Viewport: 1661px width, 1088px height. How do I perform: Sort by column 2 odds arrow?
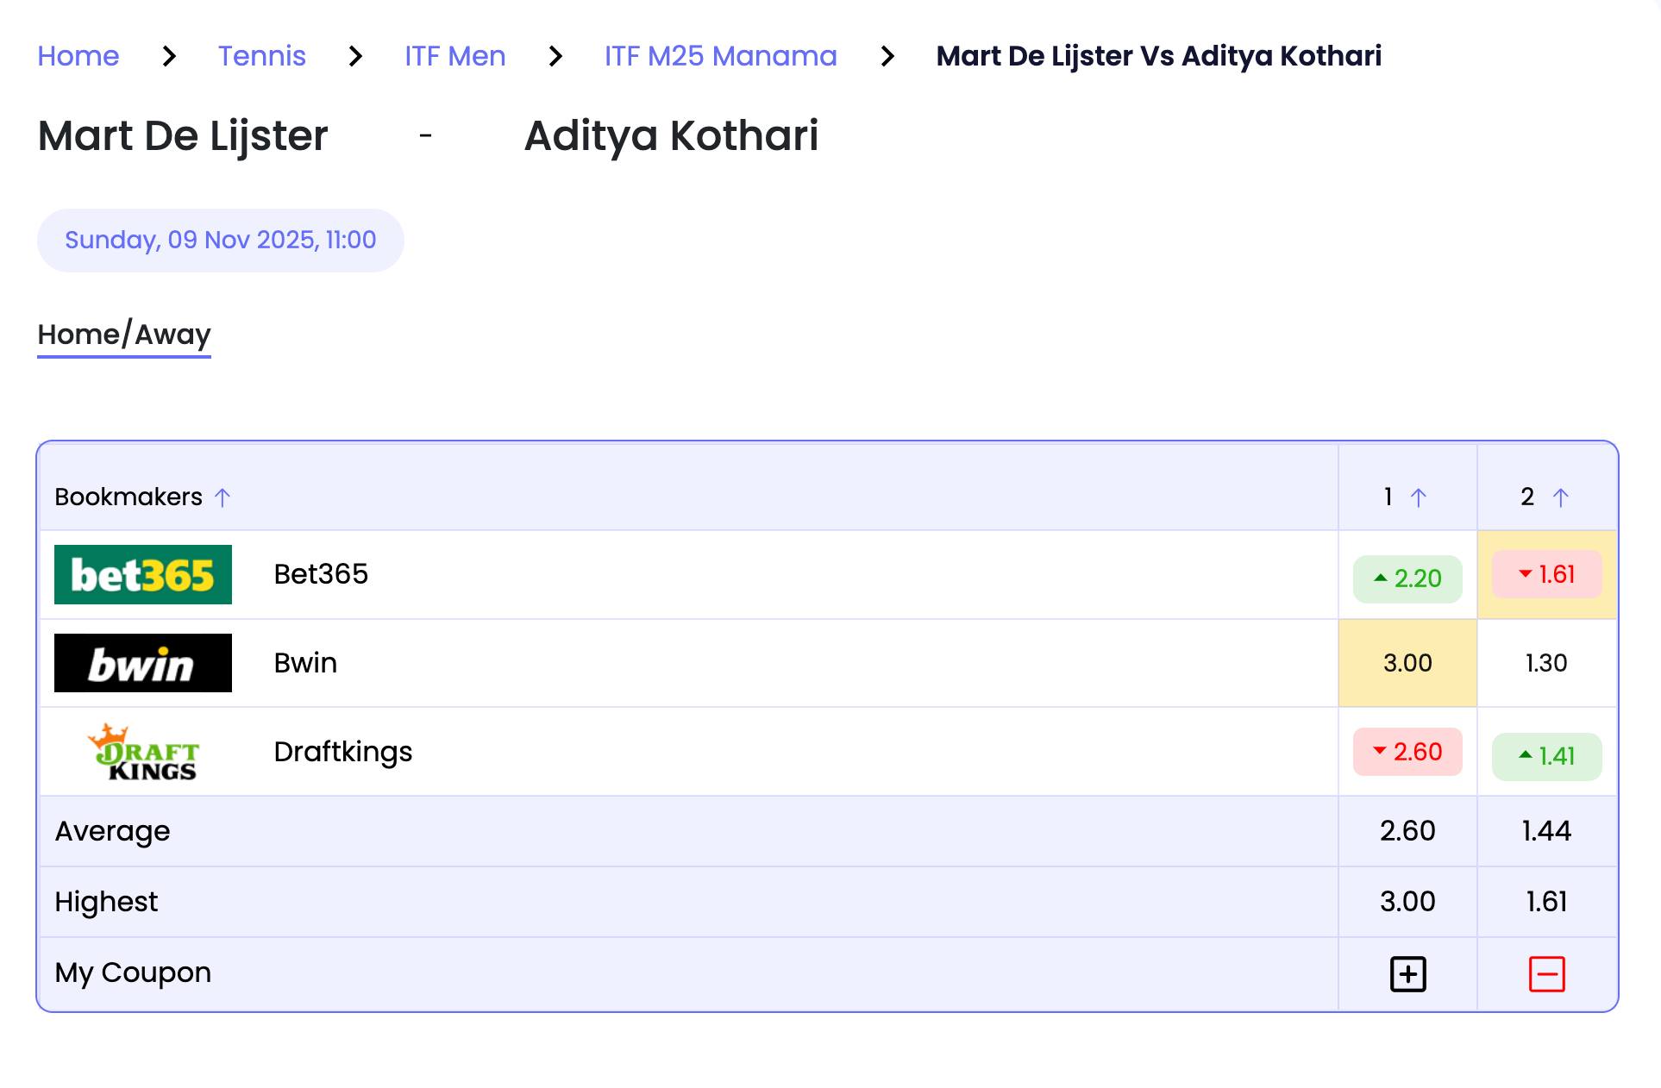coord(1560,497)
